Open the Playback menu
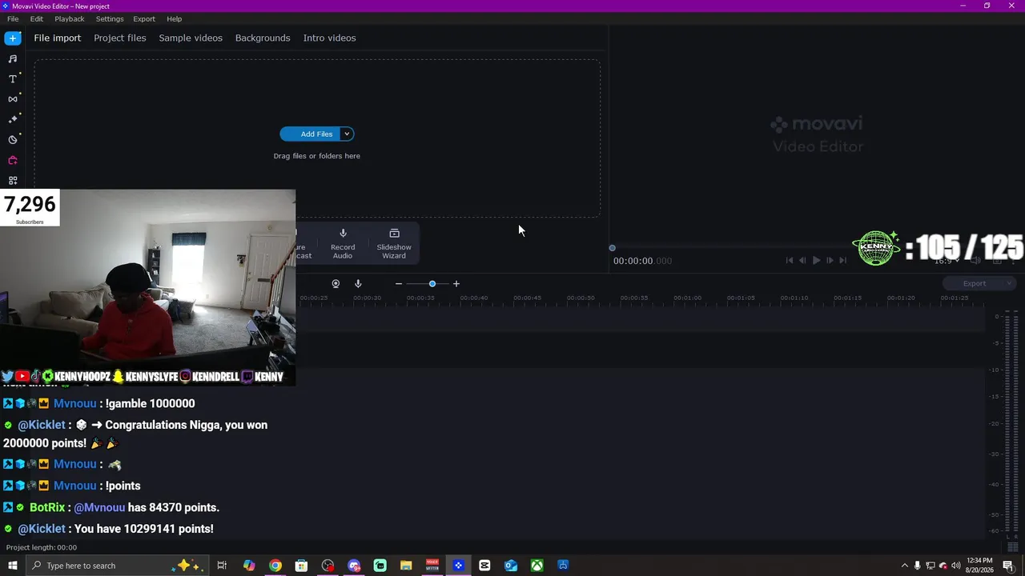Viewport: 1025px width, 576px height. (70, 19)
